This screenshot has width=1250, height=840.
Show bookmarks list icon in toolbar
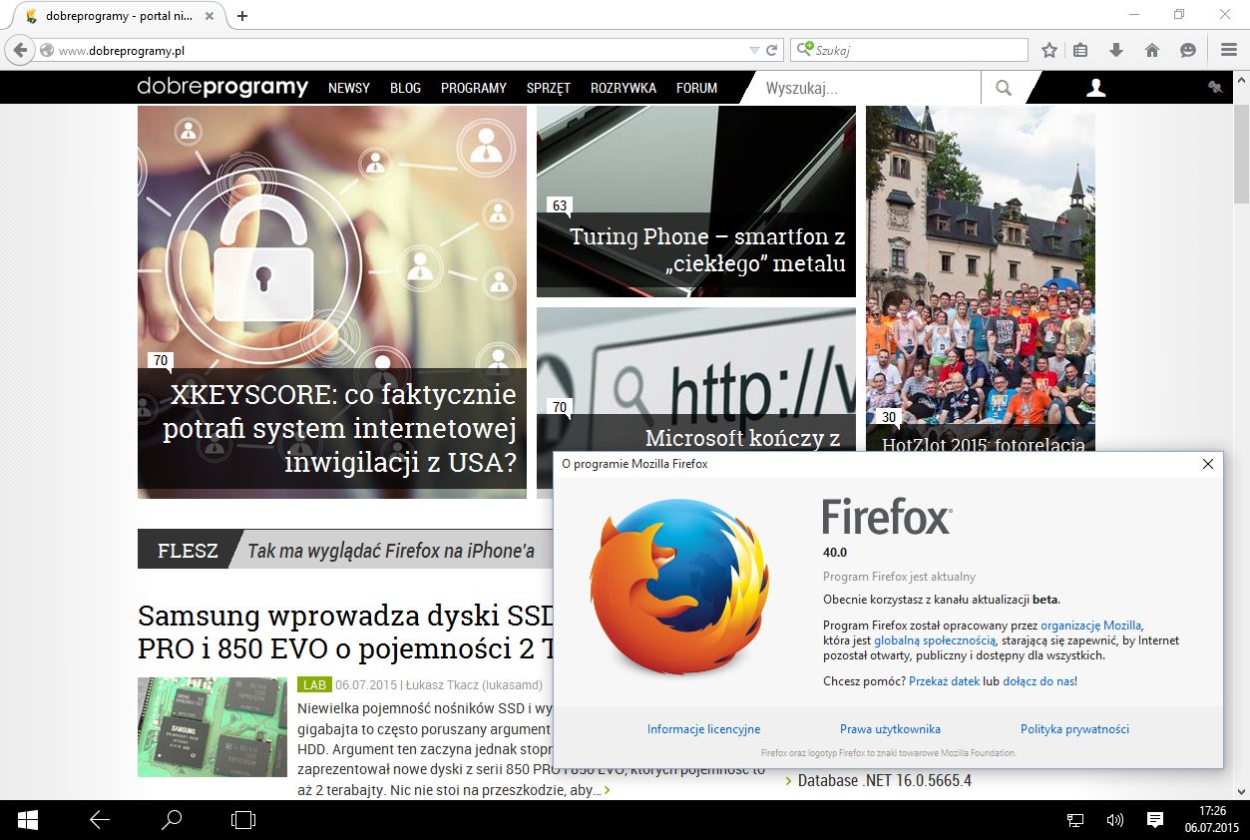pos(1080,50)
